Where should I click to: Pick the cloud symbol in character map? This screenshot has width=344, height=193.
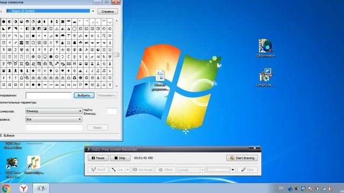[x=63, y=36]
